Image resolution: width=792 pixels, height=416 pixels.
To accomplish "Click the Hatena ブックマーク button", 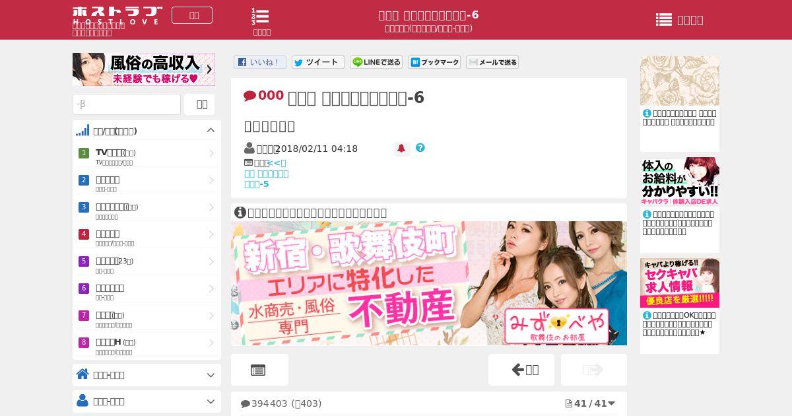I will [x=434, y=62].
